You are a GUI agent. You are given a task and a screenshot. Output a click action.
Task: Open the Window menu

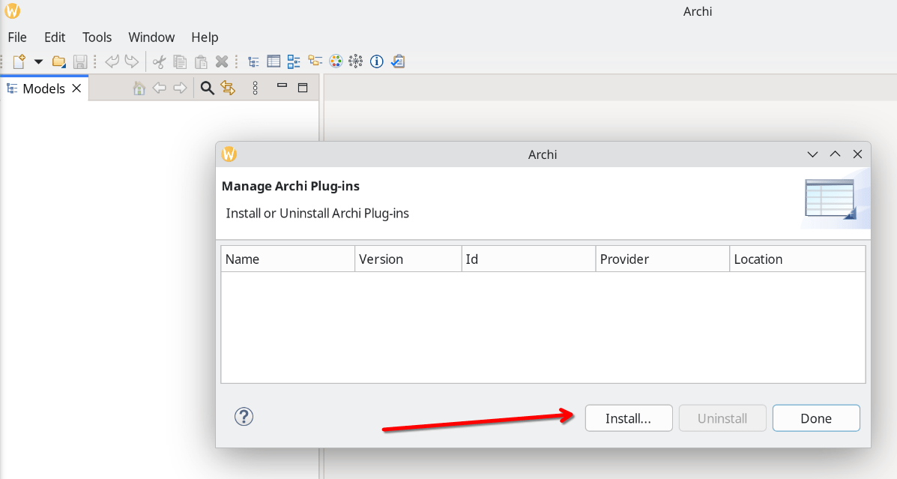[151, 37]
